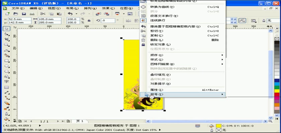
Task: Pick the yellow swatch in palette
Action: tap(277, 91)
